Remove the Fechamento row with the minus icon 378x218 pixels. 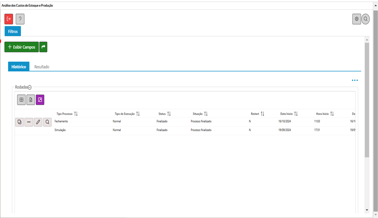(x=29, y=122)
